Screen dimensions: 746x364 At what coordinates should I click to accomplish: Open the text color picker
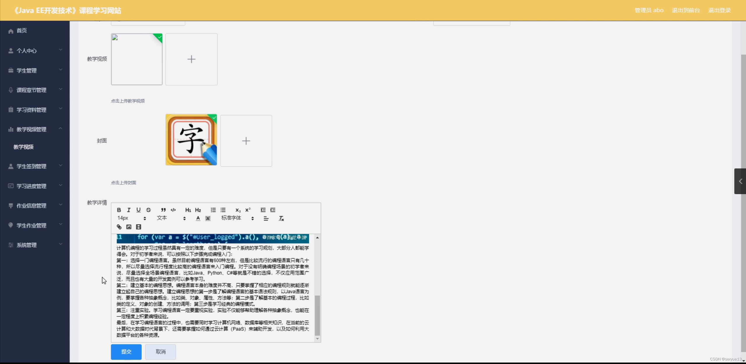(198, 218)
